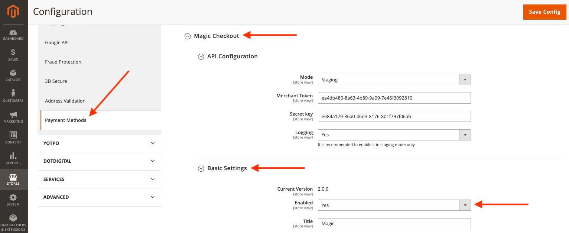Expand the DOTDIGITAL section
569x233 pixels.
[100, 161]
